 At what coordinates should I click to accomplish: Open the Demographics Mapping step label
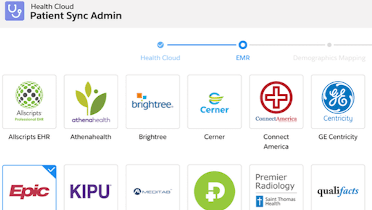pos(329,58)
